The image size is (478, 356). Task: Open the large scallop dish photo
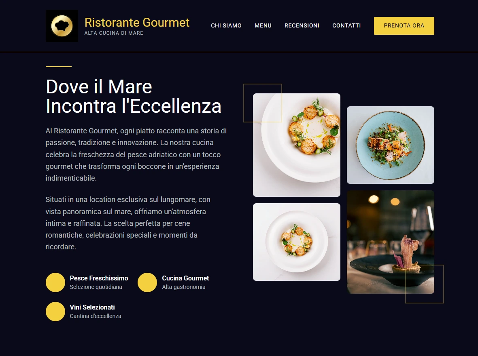(297, 145)
